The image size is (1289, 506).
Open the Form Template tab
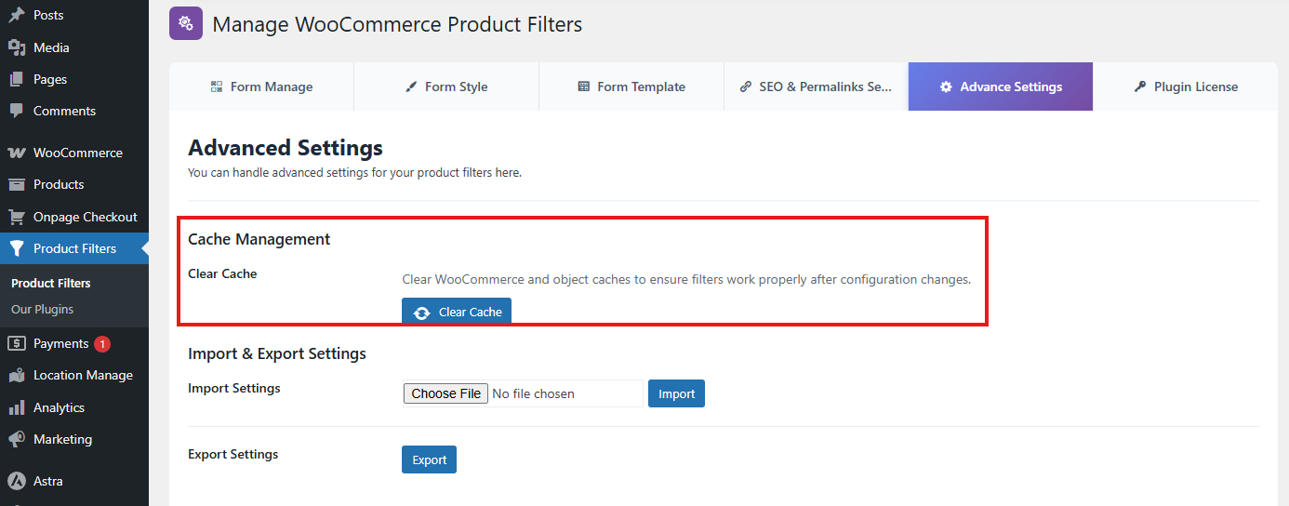(x=631, y=87)
